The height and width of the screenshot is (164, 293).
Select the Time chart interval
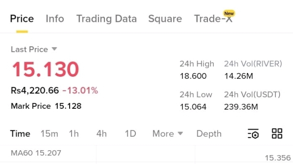click(x=20, y=134)
